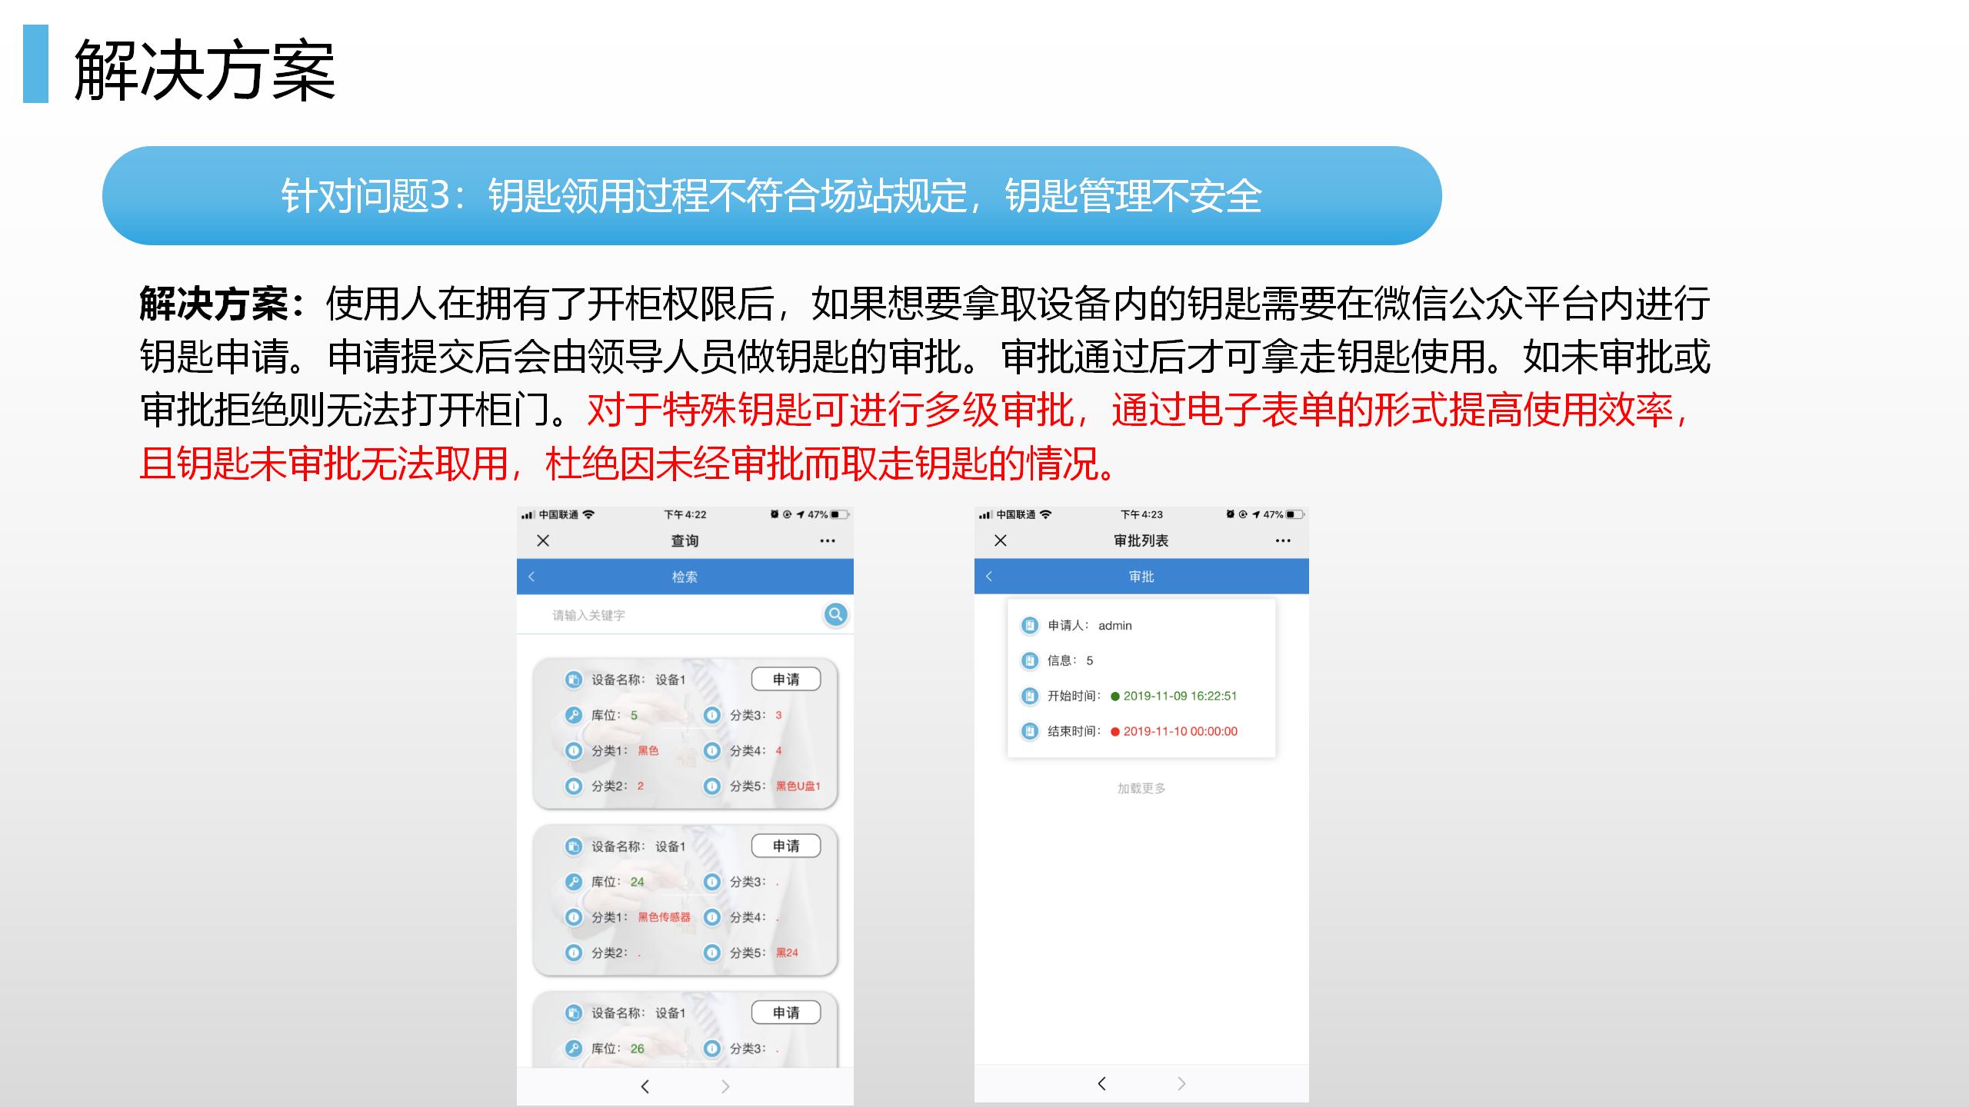
Task: Tap the browser forward arrow under 查询 screen
Action: click(725, 1086)
